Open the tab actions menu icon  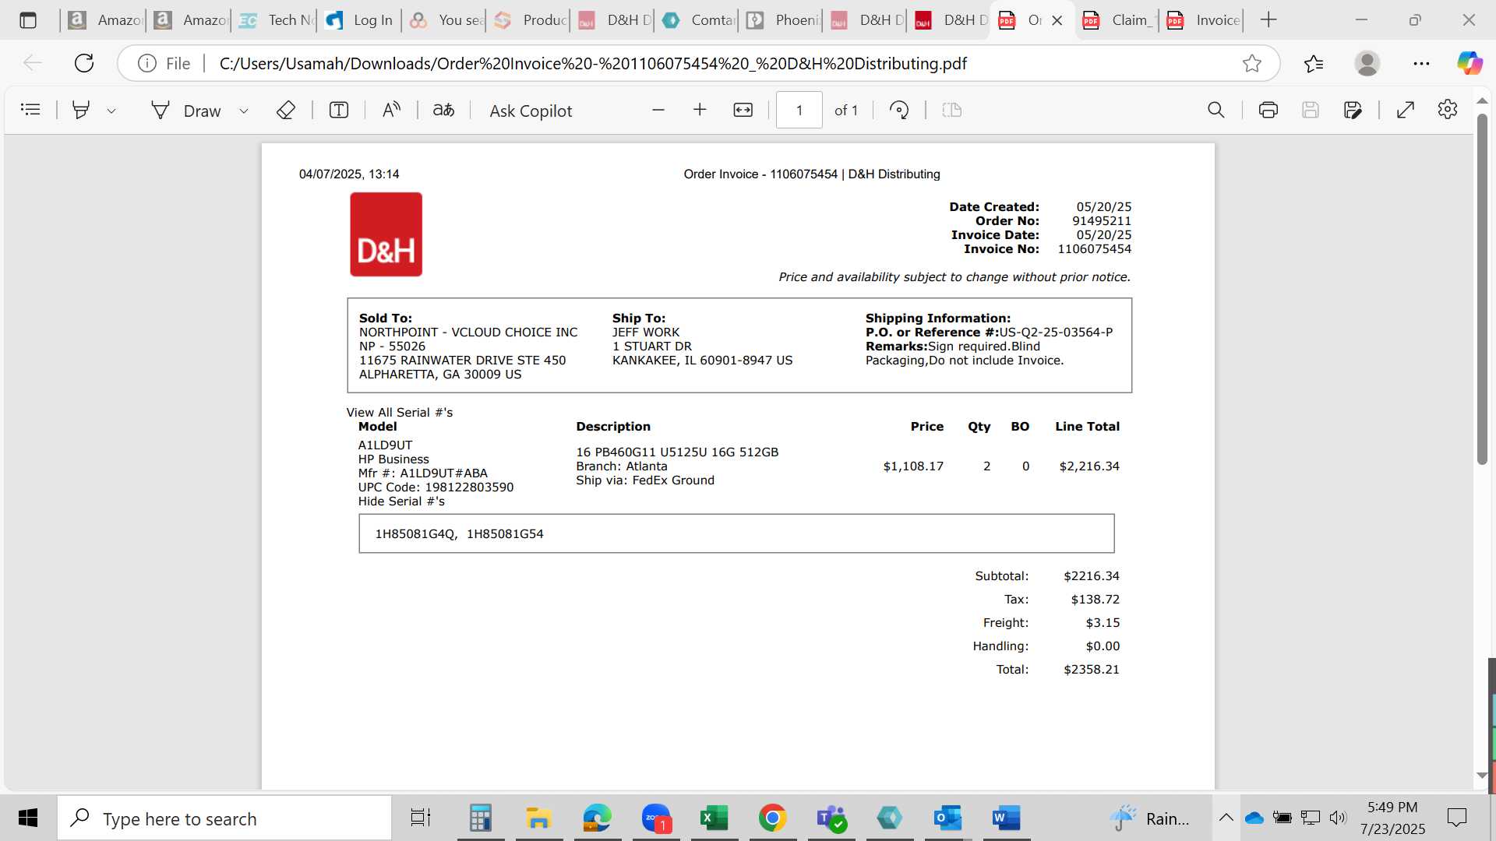[28, 20]
